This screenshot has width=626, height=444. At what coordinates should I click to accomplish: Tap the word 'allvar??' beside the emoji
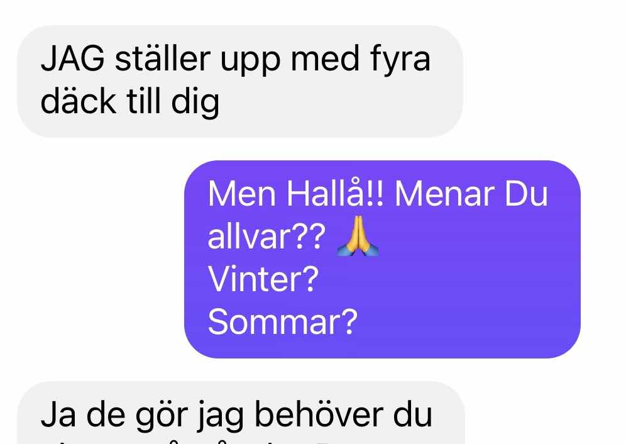(x=266, y=236)
